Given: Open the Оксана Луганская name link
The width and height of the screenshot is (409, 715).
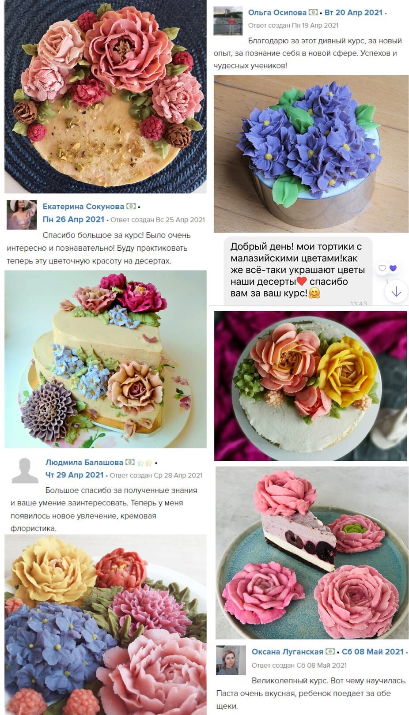Looking at the screenshot, I should tap(288, 651).
